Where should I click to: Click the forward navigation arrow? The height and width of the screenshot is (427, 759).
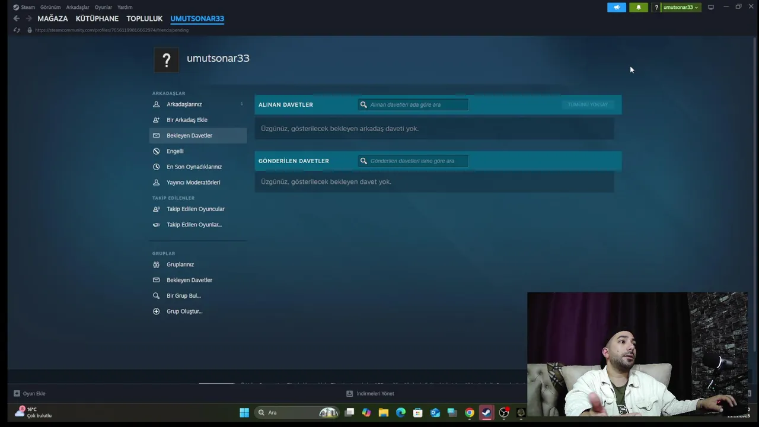pyautogui.click(x=28, y=18)
